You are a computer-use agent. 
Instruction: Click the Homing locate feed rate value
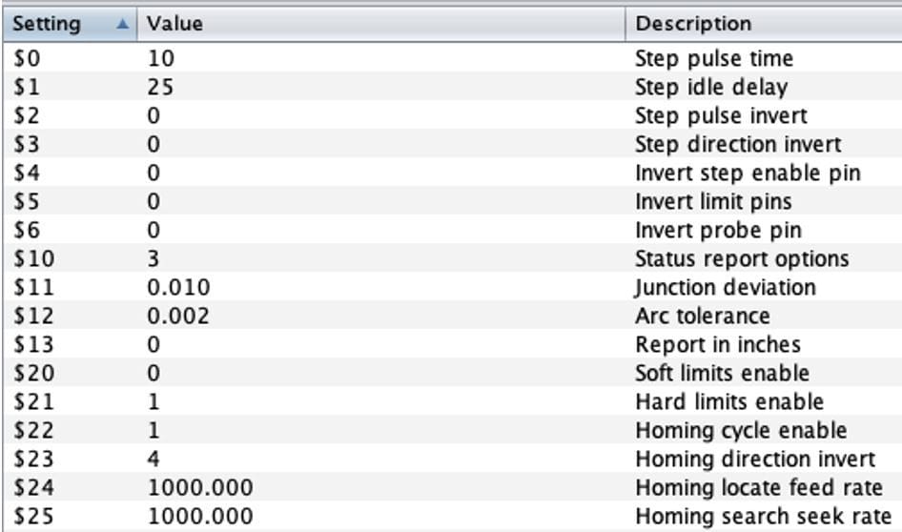click(200, 488)
